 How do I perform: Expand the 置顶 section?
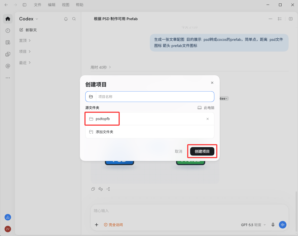(25, 41)
